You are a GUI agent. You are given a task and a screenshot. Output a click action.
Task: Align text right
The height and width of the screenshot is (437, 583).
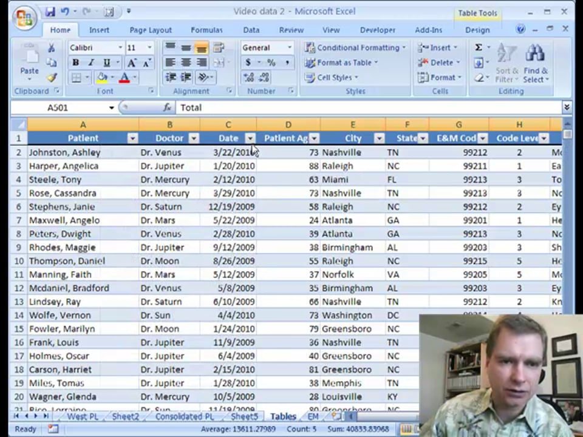coord(201,63)
